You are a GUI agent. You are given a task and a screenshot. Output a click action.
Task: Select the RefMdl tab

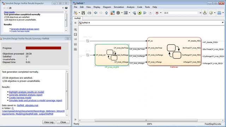pyautogui.click(x=77, y=18)
